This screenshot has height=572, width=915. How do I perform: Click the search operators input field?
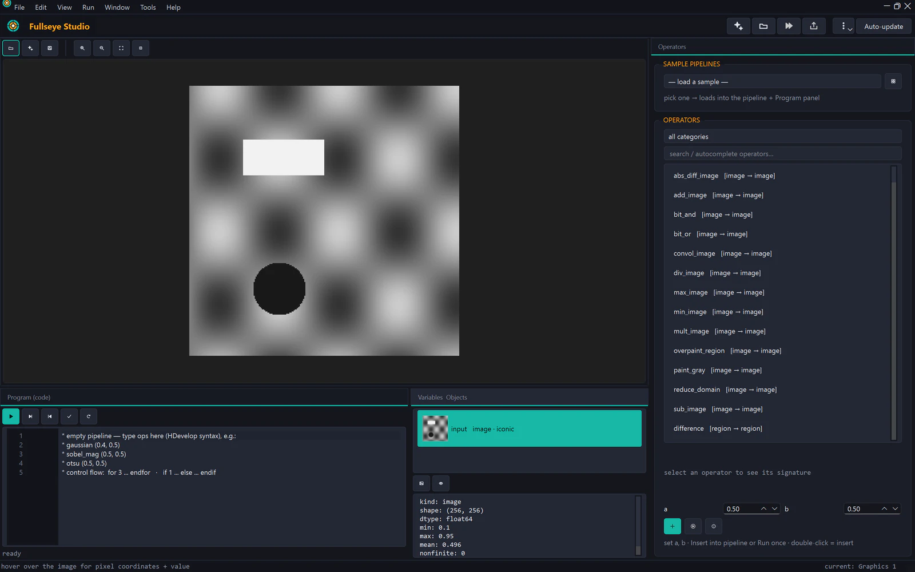pyautogui.click(x=783, y=154)
